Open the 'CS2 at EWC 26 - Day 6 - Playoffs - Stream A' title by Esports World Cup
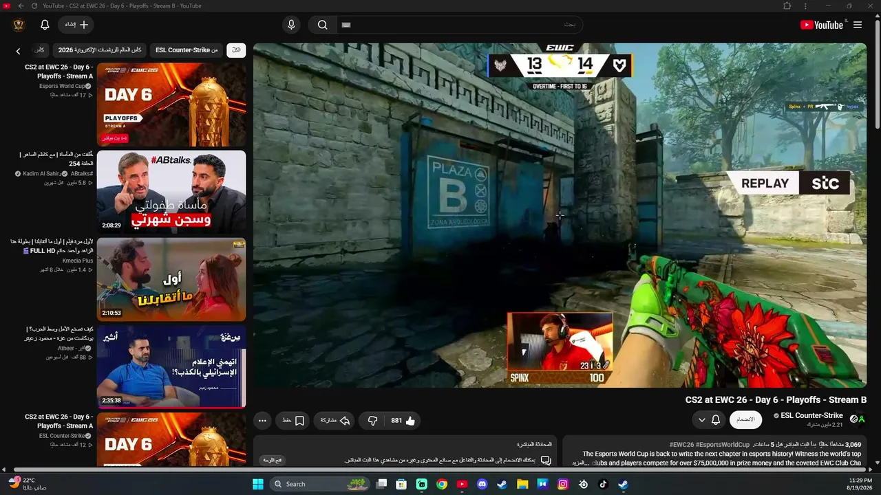 59,71
